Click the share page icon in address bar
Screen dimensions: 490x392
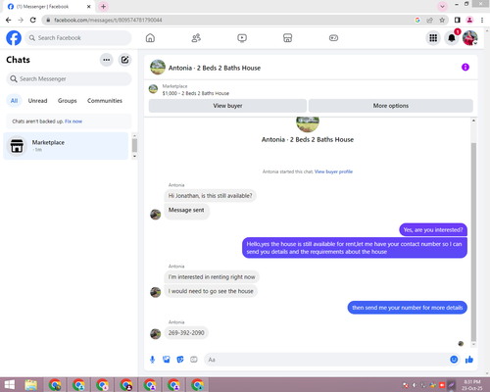[x=429, y=21]
